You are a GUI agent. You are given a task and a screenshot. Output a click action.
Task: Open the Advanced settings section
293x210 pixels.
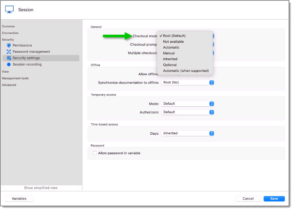coord(9,85)
